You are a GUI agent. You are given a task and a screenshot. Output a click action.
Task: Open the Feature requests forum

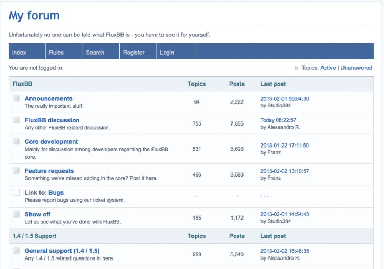pyautogui.click(x=49, y=171)
